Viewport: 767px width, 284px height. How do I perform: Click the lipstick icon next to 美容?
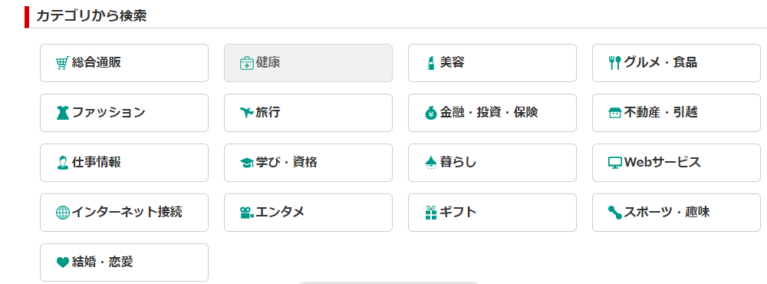click(x=430, y=63)
